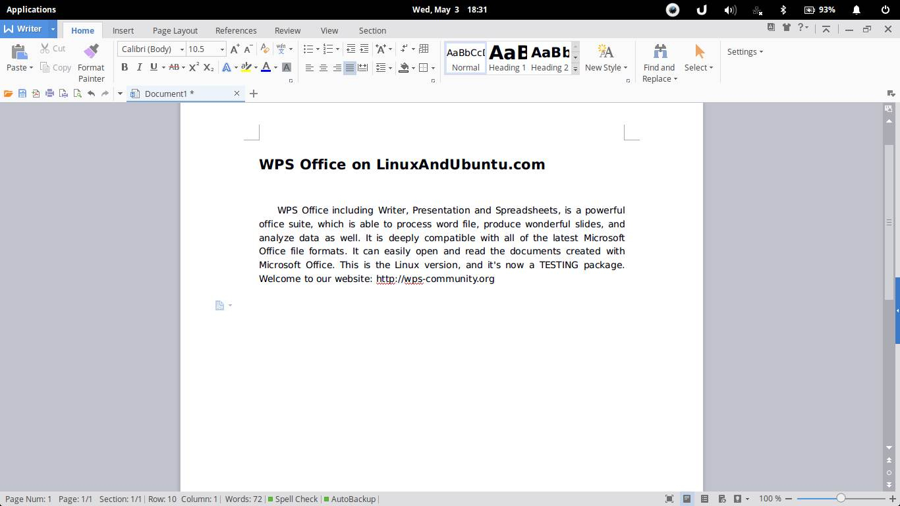
Task: Click the zoom slider handle
Action: [x=841, y=499]
